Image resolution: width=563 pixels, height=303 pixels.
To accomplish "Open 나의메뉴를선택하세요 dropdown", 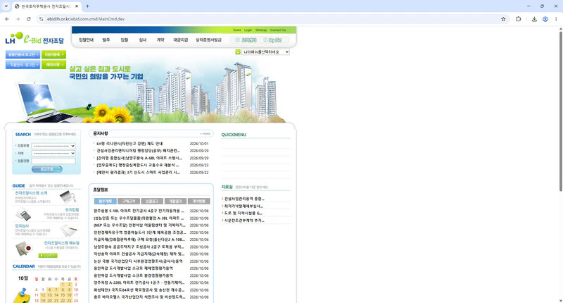I will click(265, 51).
